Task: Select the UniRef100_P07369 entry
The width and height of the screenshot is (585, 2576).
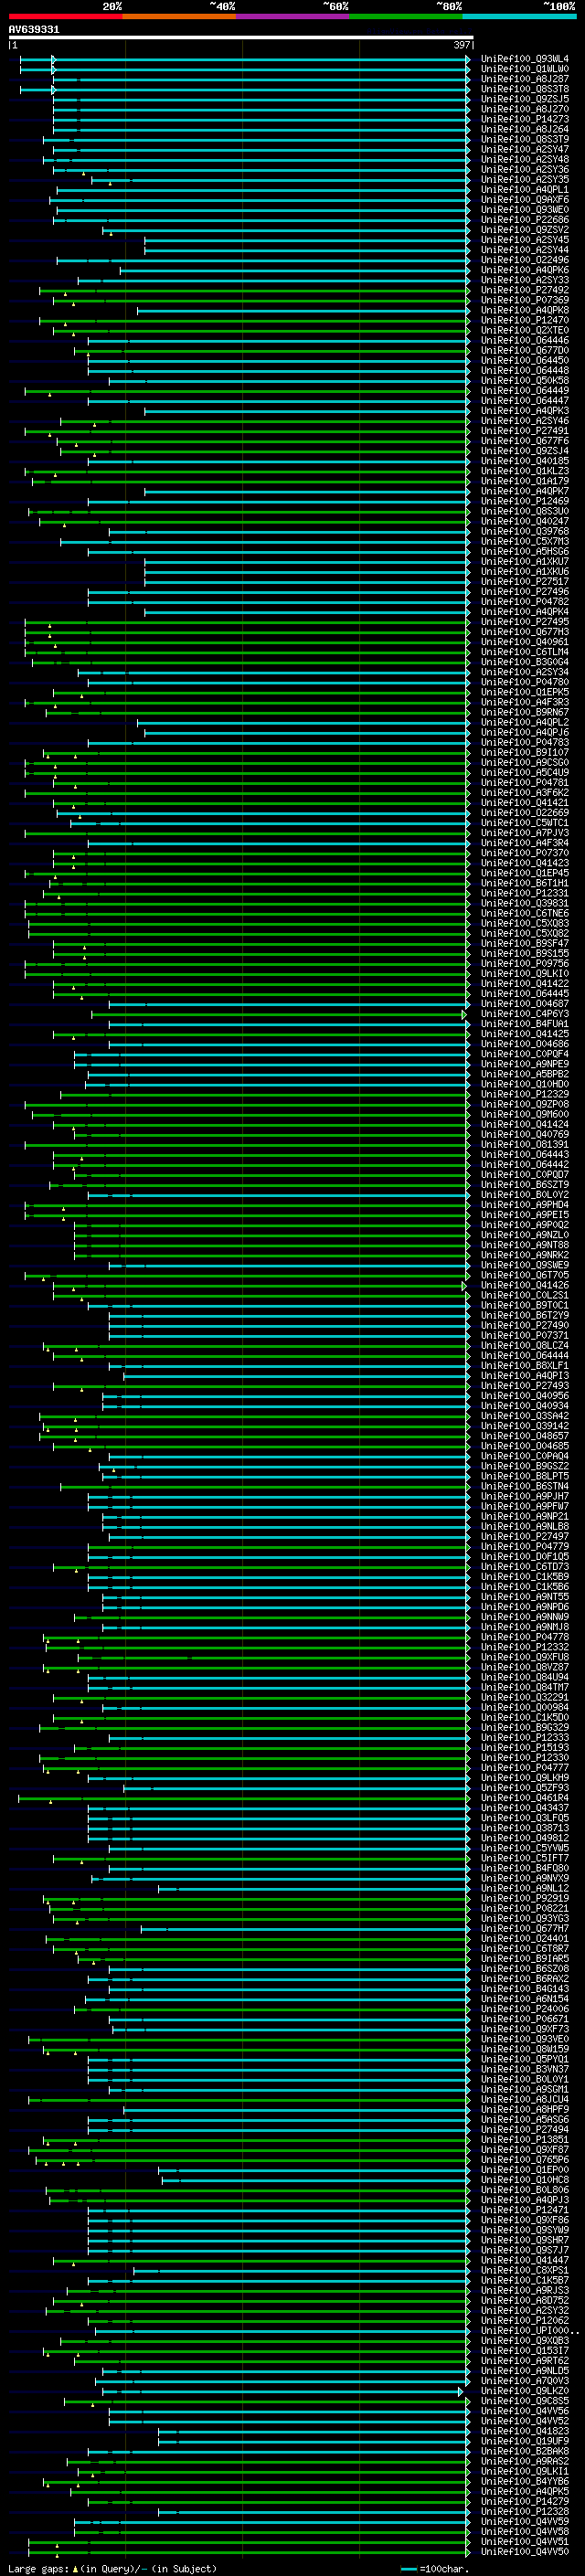Action: [525, 300]
